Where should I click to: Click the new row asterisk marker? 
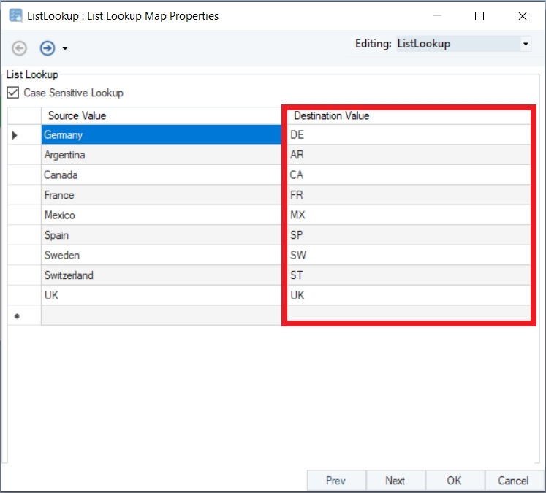pos(16,316)
